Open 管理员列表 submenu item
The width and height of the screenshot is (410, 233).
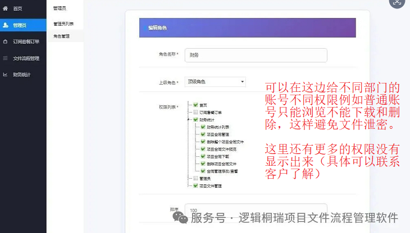[63, 24]
